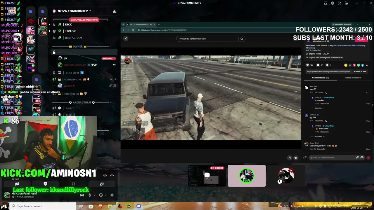Open the server icon with 164 badge

37,99
